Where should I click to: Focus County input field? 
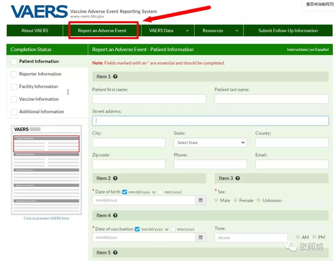tap(292, 142)
